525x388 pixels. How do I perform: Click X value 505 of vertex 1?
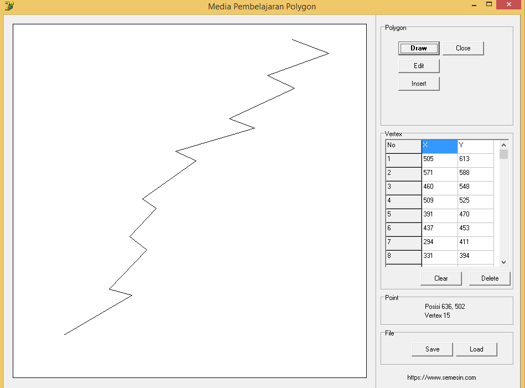[x=439, y=159]
